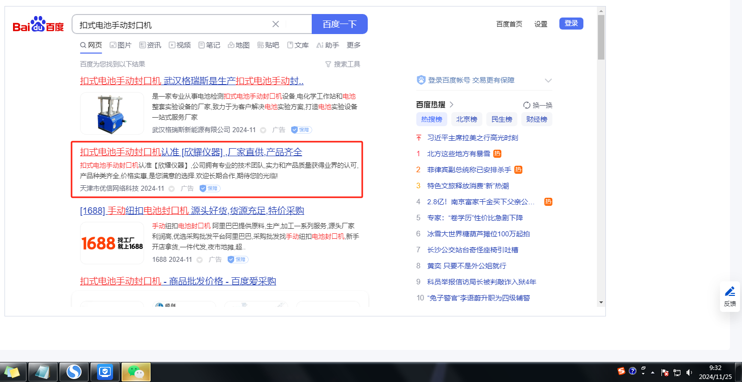Open the 贴吧 tab
The image size is (742, 382).
click(x=268, y=45)
